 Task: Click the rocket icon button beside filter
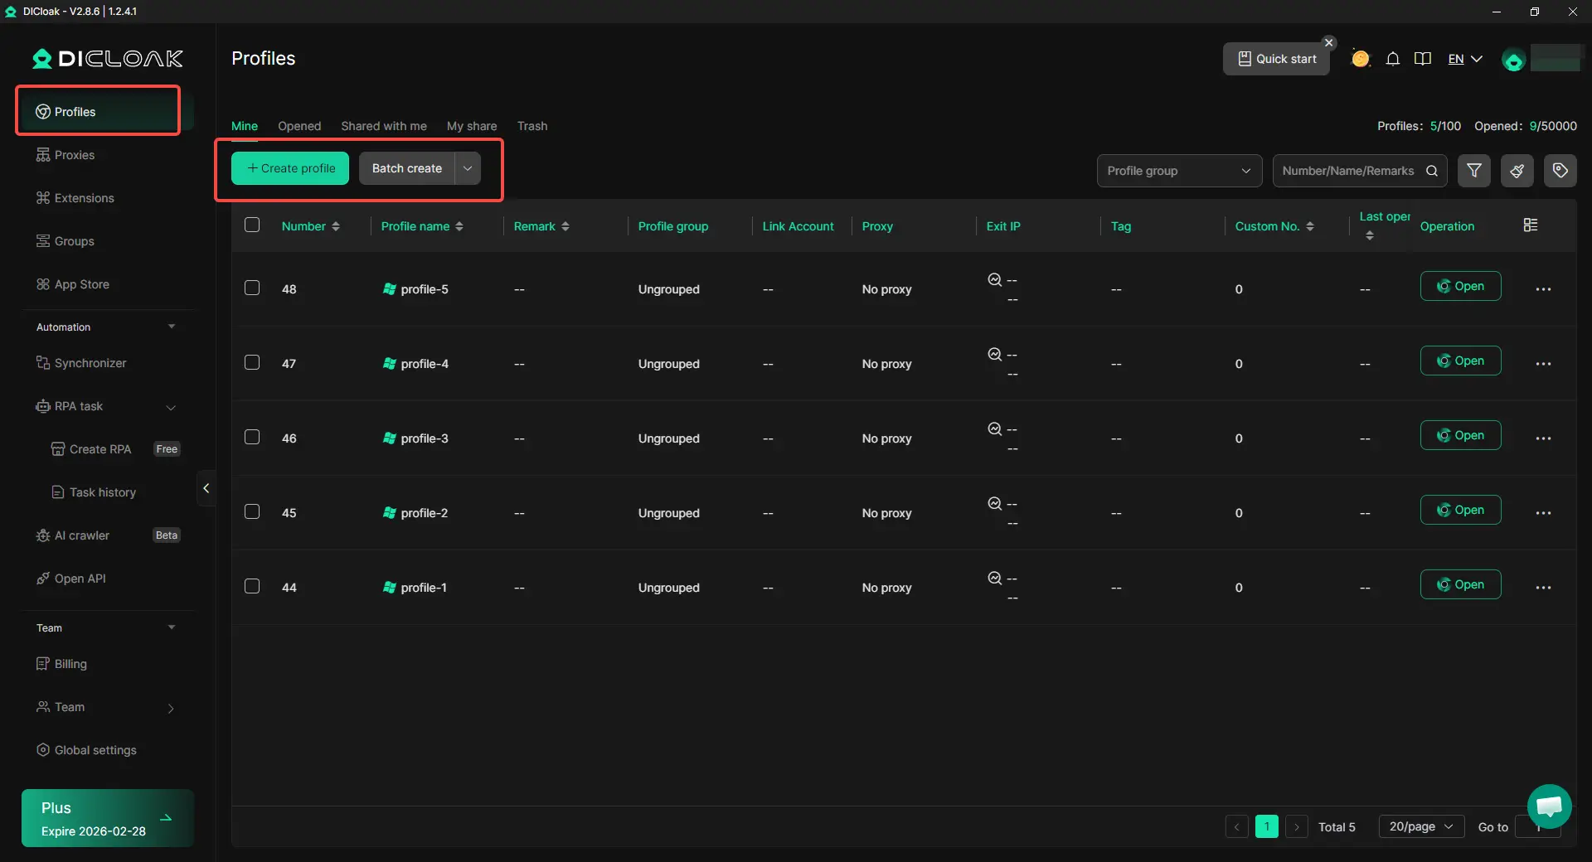(x=1517, y=171)
